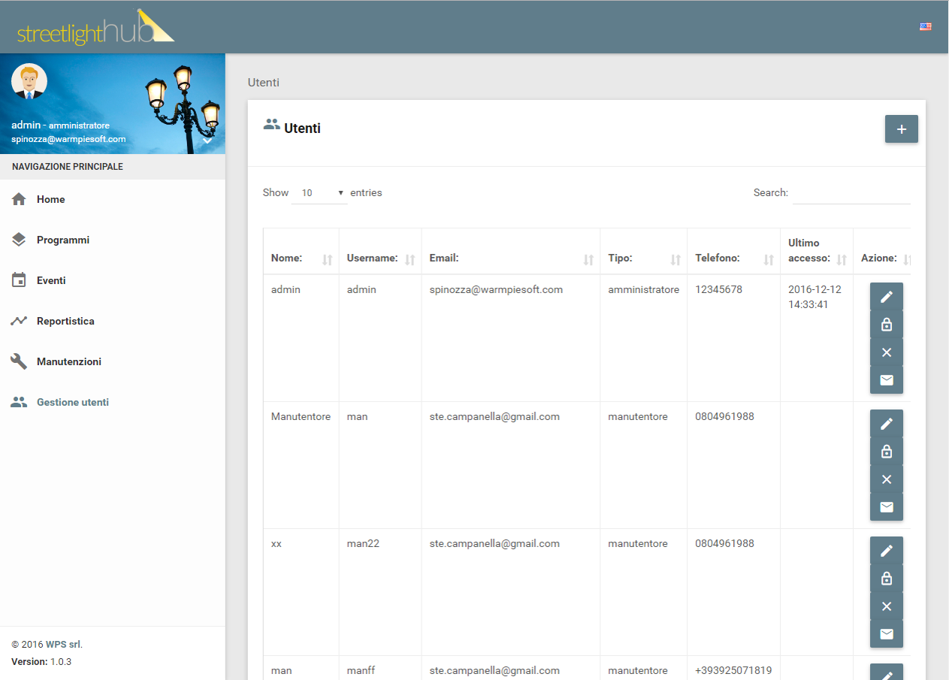Edit the admin user with pencil icon

tap(887, 297)
